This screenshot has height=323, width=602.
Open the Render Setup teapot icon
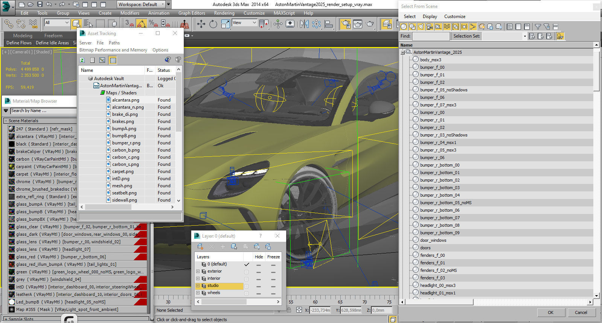pyautogui.click(x=345, y=24)
